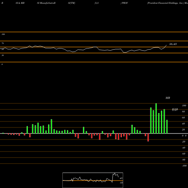Click the 60 axis label in MR chart

[183, 118]
